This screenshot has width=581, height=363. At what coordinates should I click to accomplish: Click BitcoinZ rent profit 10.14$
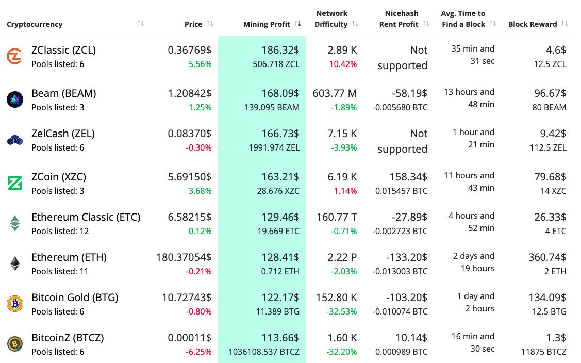click(411, 338)
